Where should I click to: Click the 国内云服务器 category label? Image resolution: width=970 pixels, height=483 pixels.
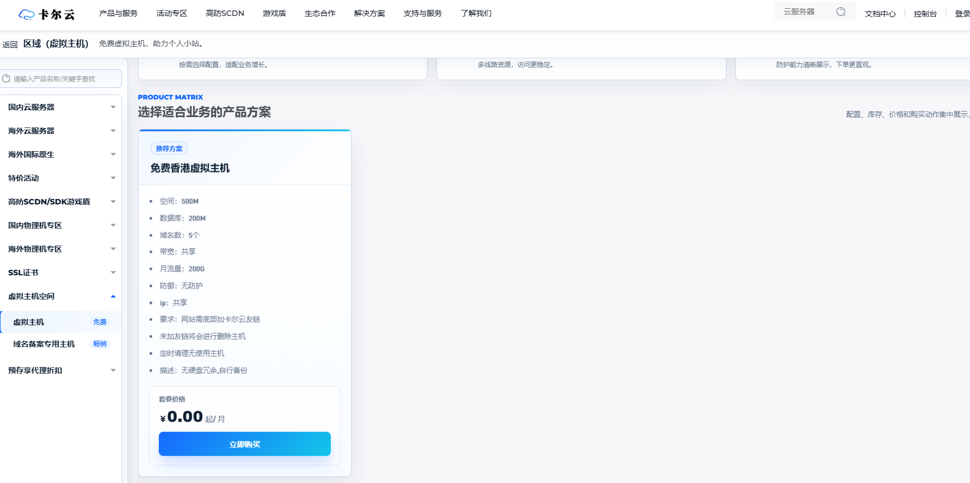pyautogui.click(x=31, y=107)
